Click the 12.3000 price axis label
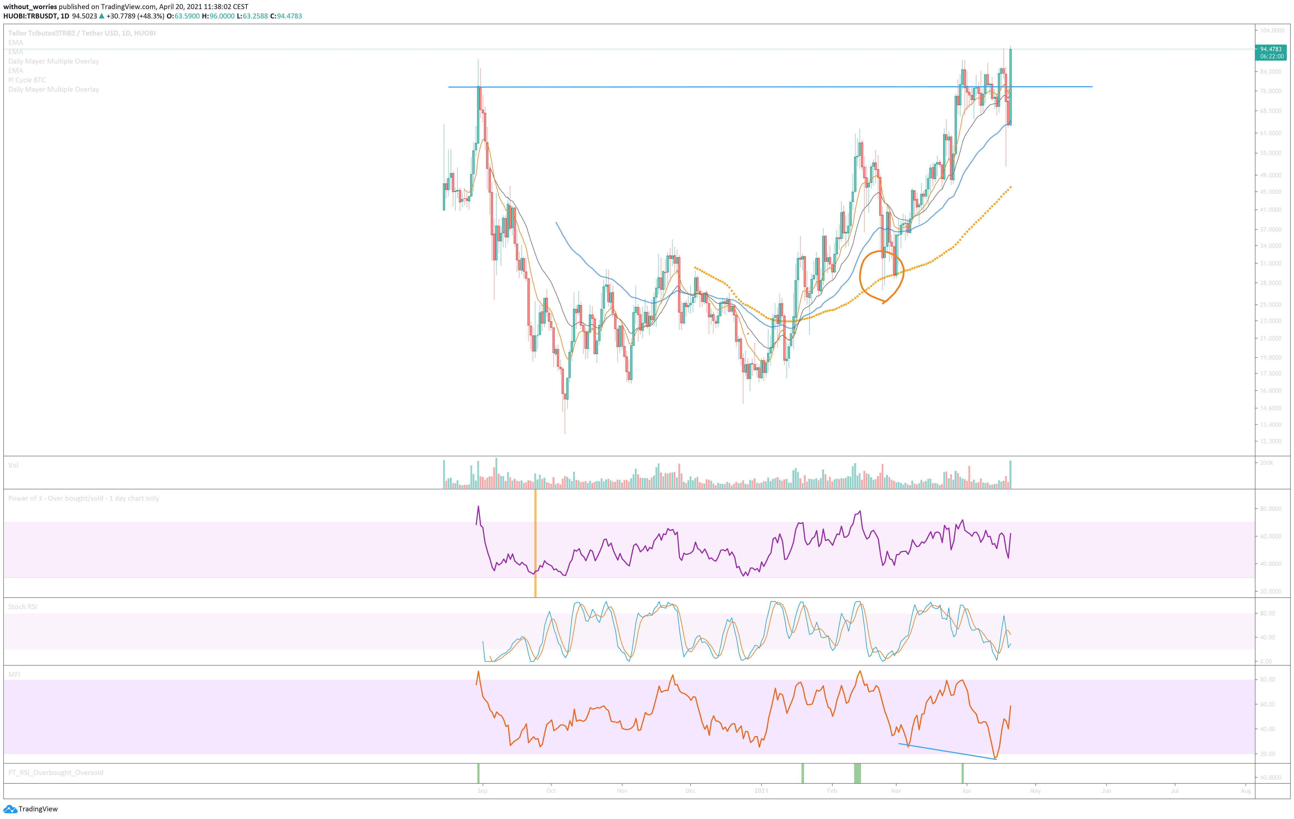 pos(1271,441)
